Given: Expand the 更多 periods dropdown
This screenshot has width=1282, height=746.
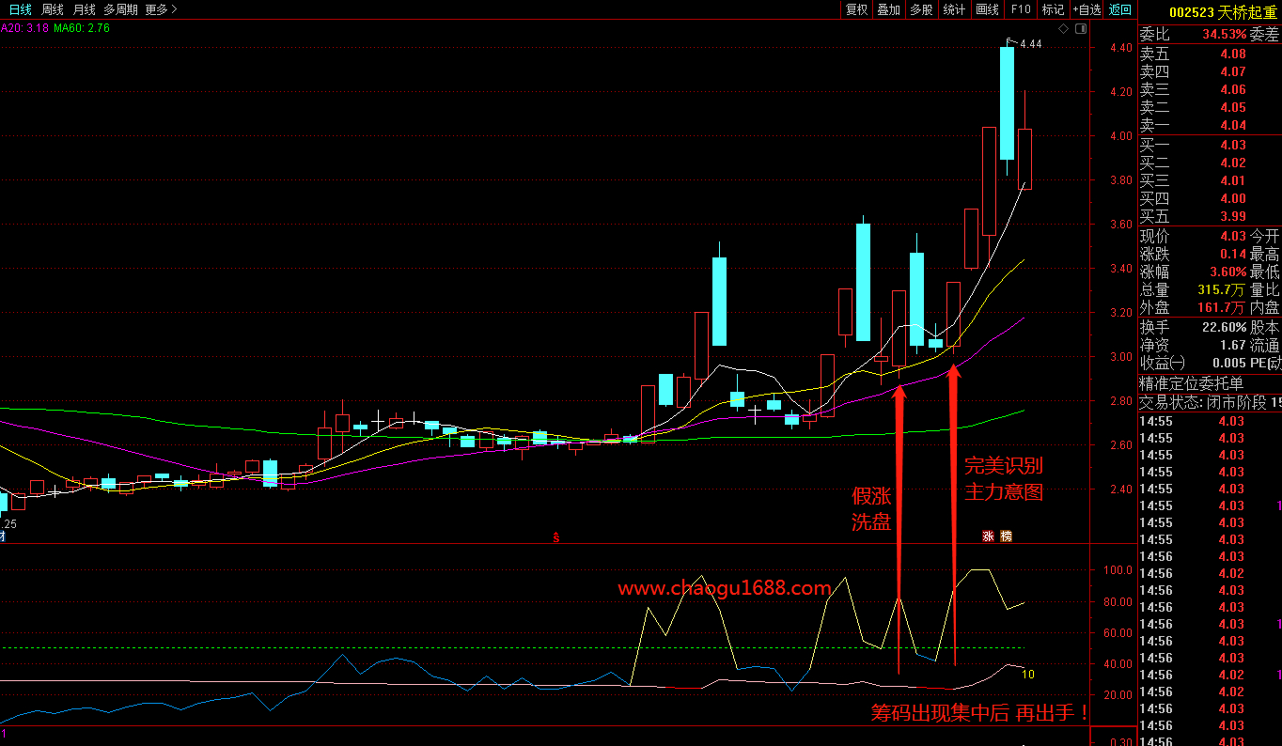Looking at the screenshot, I should pyautogui.click(x=161, y=9).
